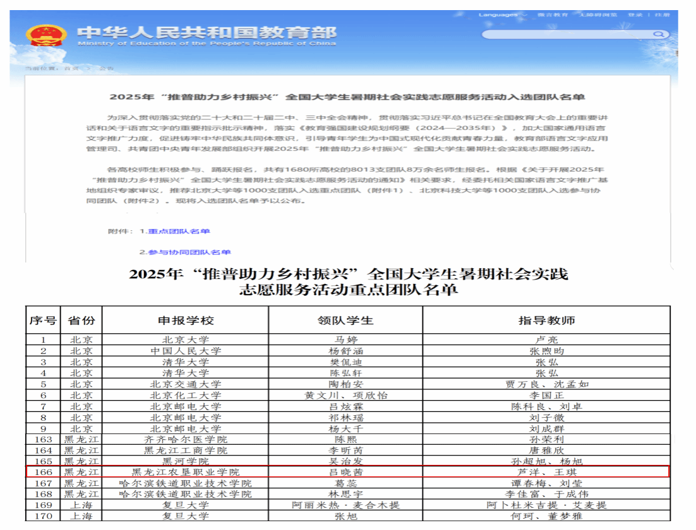
Task: Open attachment 重点团队名单
Action: tap(179, 231)
